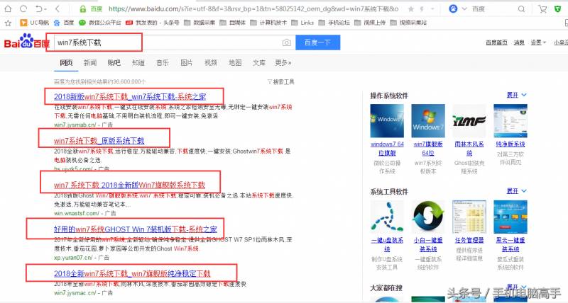Open the 手机论坛 bookmark folder
Screen dimensions: 568x303
pos(334,23)
